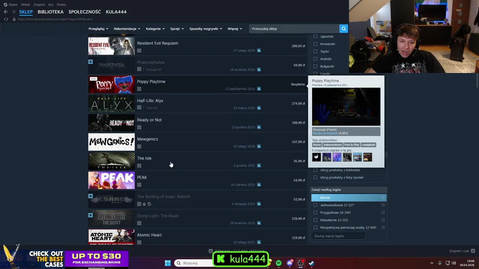Enable Ukryj produkty z listy życzeń checkbox
This screenshot has height=269, width=479.
[315, 177]
